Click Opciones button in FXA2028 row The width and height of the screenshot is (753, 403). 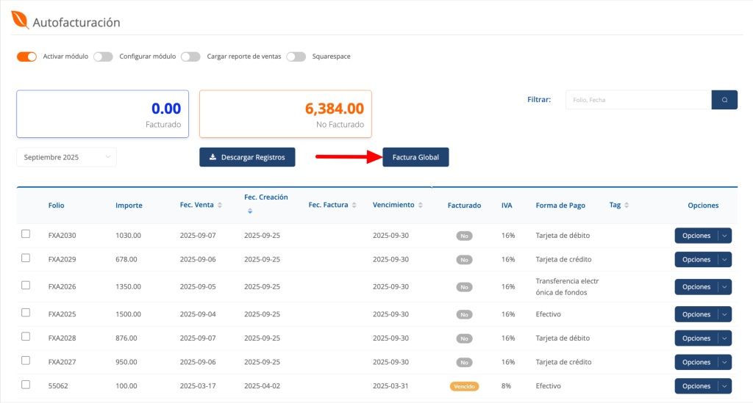696,338
